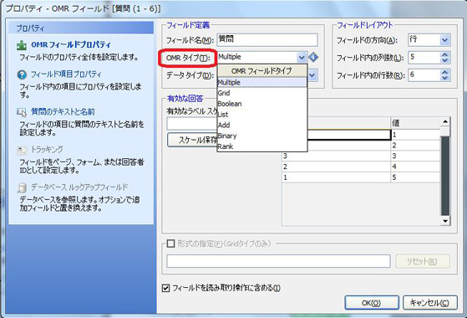Select Rank in the OMR type list
Viewport: 467px width, 318px height.
[x=262, y=146]
